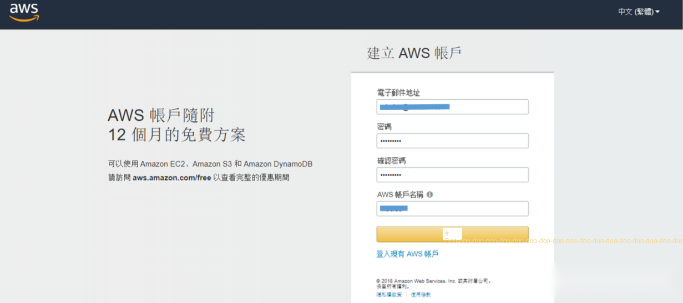Open 登入現有 AWS 帳戶 link
The height and width of the screenshot is (303, 683).
[407, 254]
